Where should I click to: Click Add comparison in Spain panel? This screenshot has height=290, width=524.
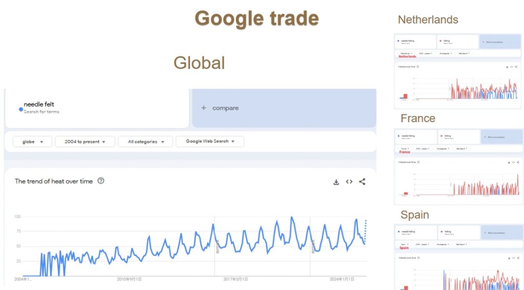click(502, 233)
